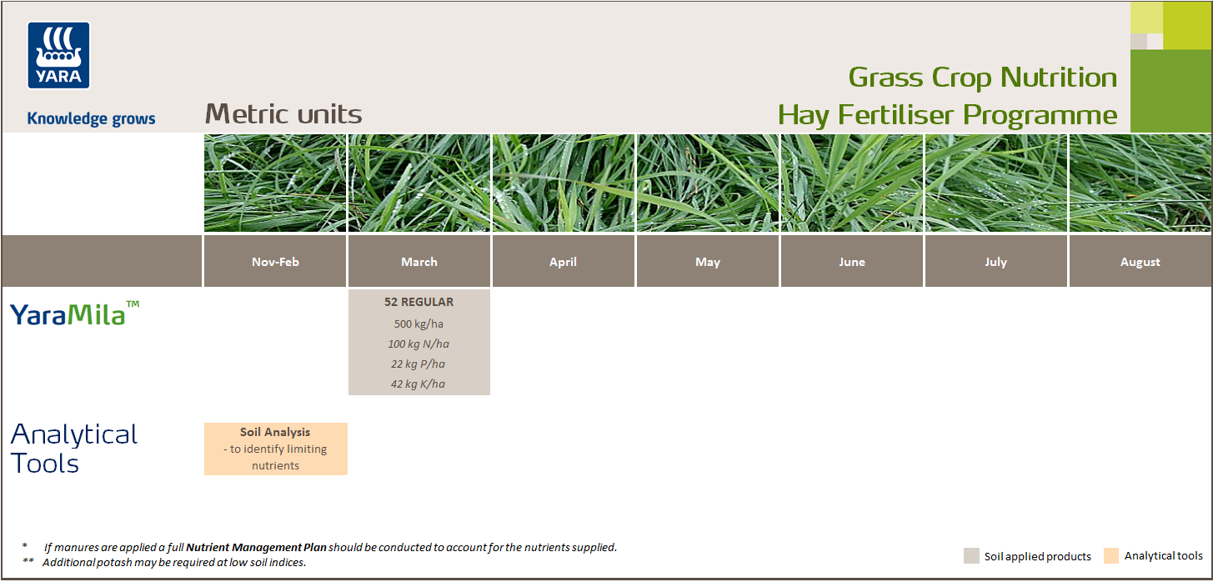This screenshot has height=582, width=1213.
Task: Open the Analytical Tools section
Action: (73, 448)
